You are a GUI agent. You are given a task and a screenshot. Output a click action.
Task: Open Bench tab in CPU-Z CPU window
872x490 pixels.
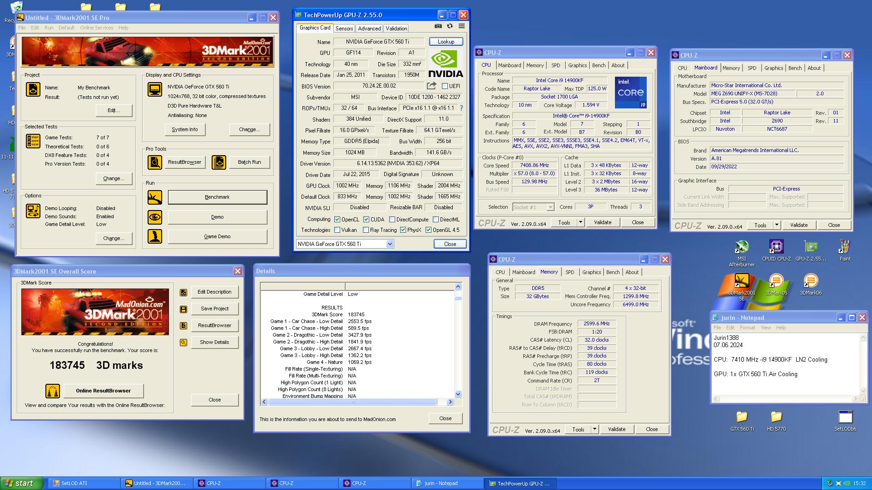[x=599, y=65]
